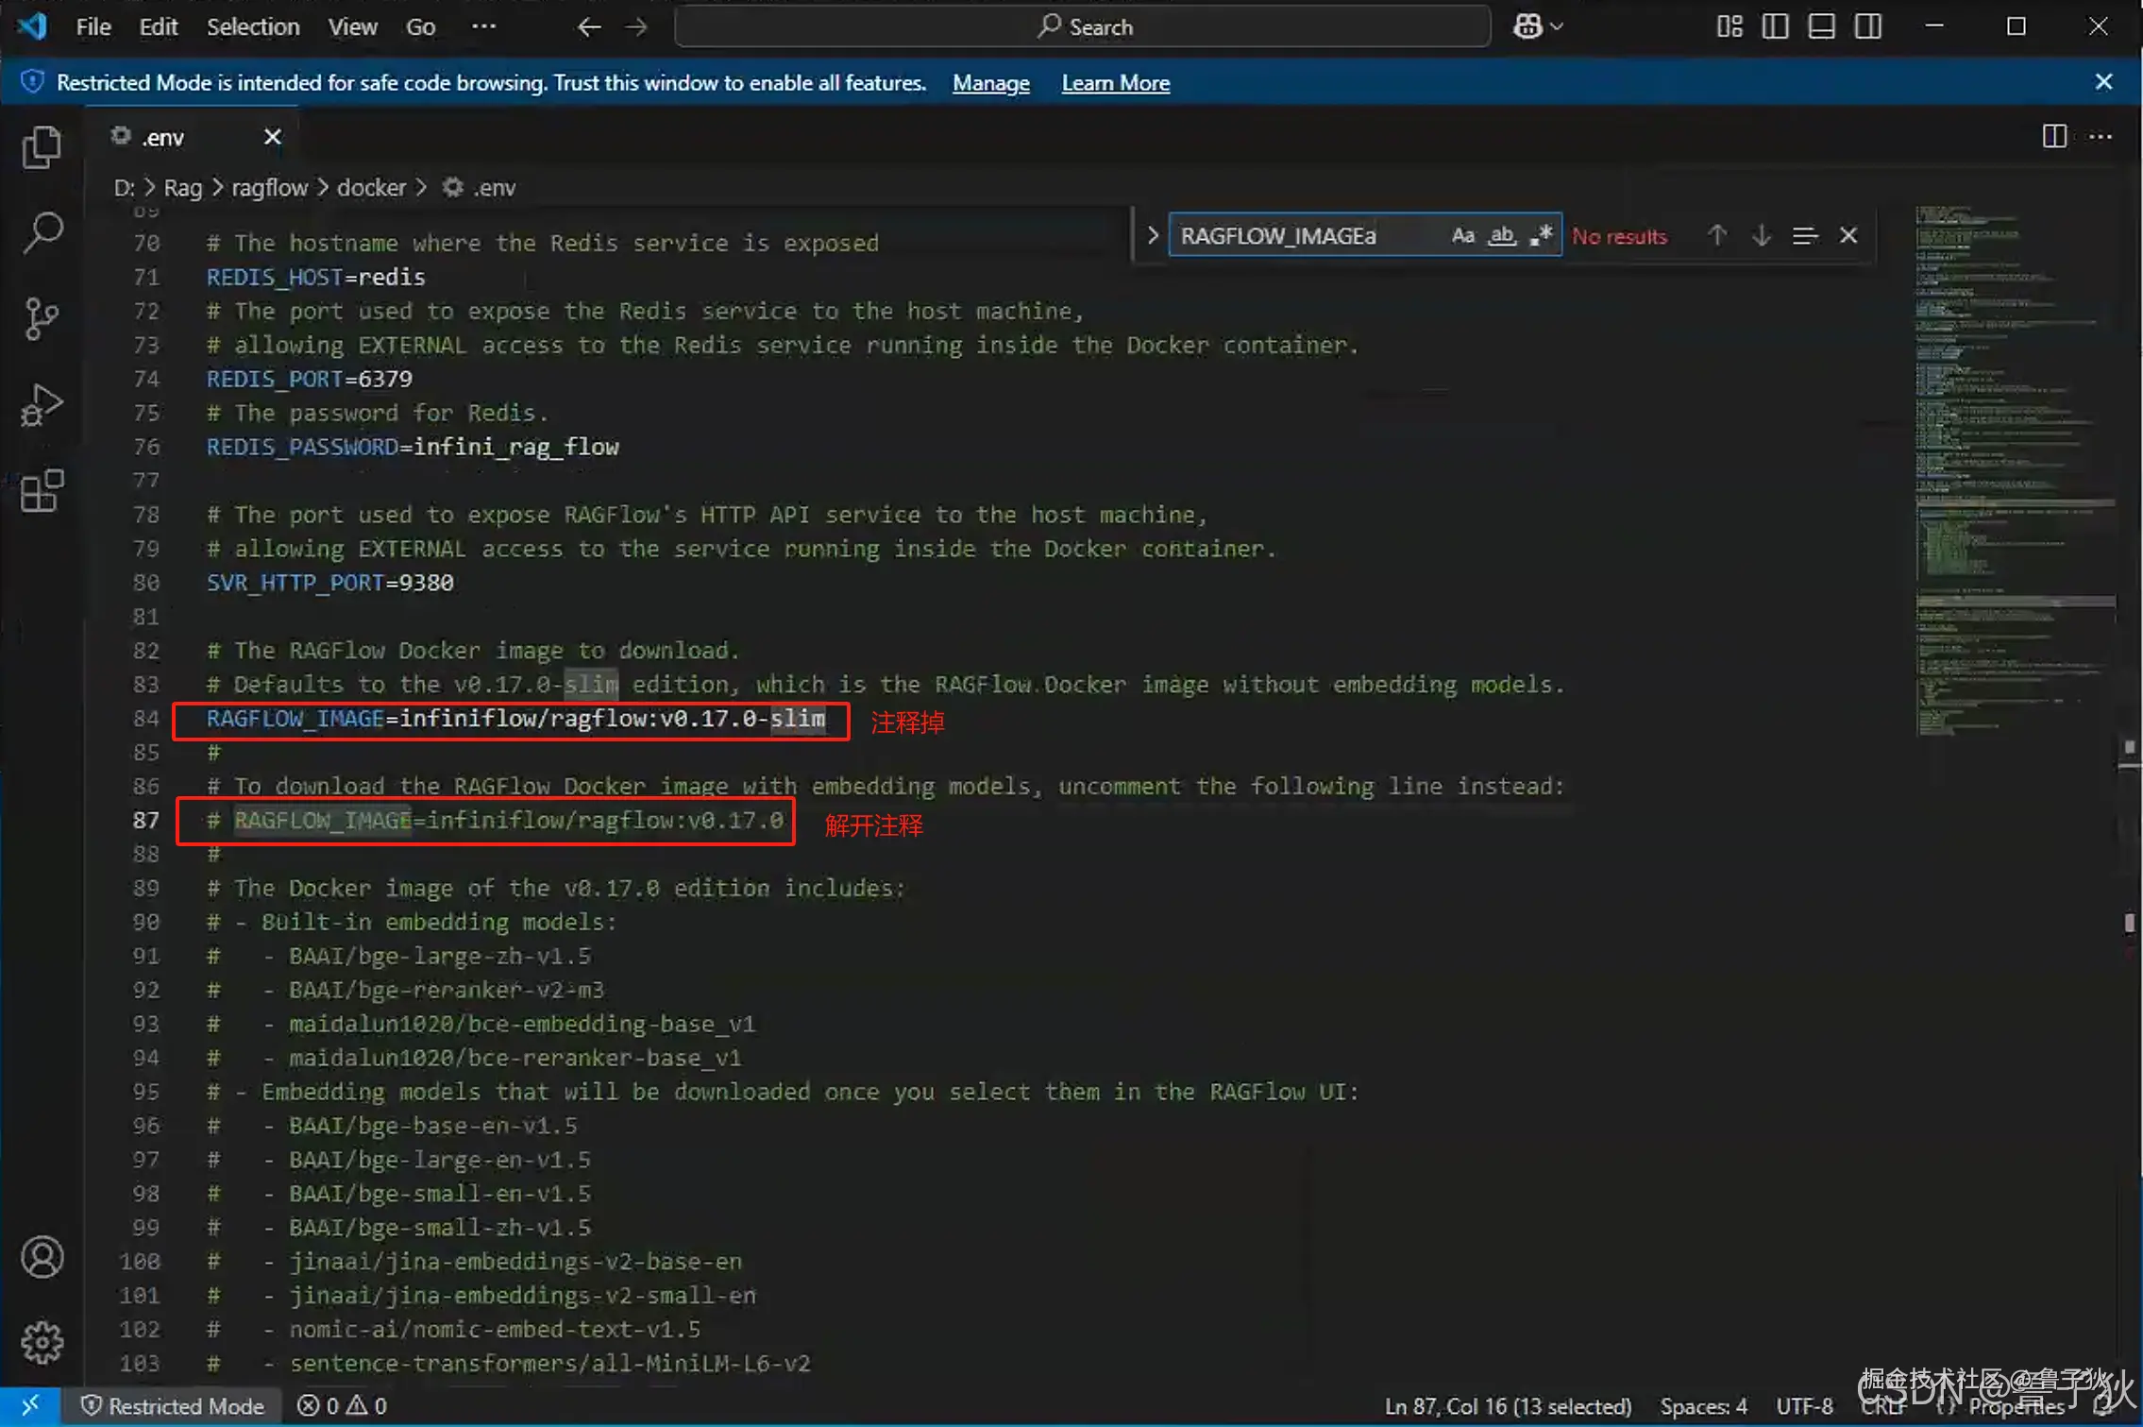This screenshot has height=1427, width=2143.
Task: Toggle Match Case in find widget
Action: [x=1462, y=236]
